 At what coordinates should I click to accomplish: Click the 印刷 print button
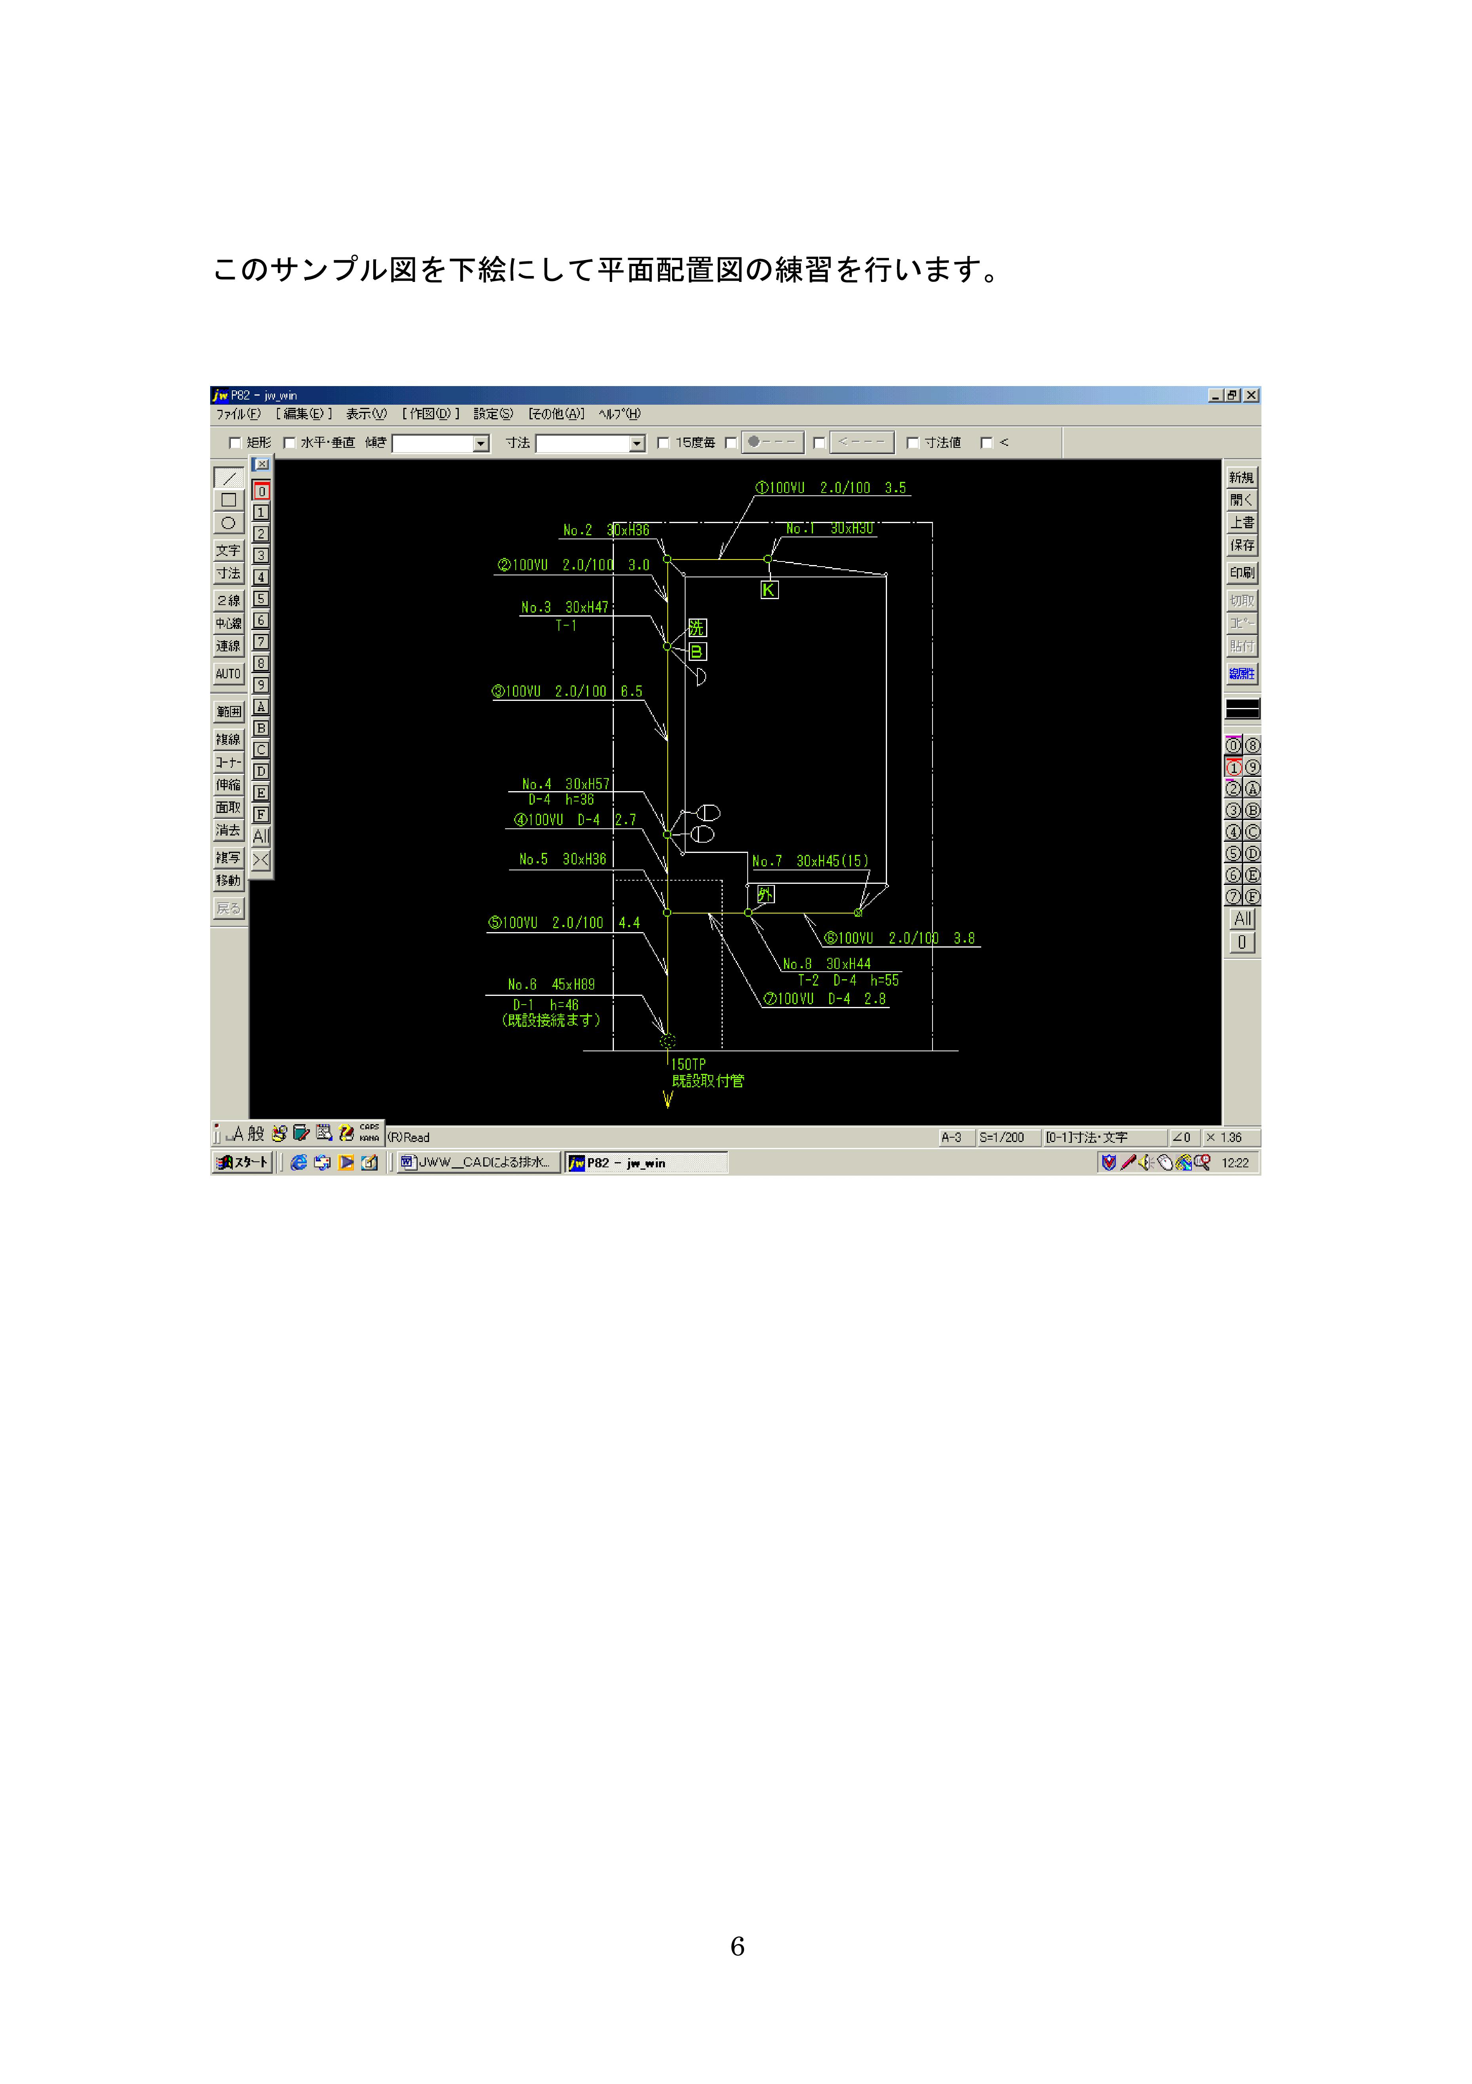click(x=1242, y=573)
